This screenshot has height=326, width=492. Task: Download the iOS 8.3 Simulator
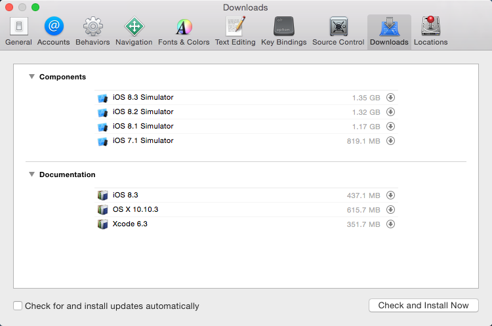click(391, 98)
